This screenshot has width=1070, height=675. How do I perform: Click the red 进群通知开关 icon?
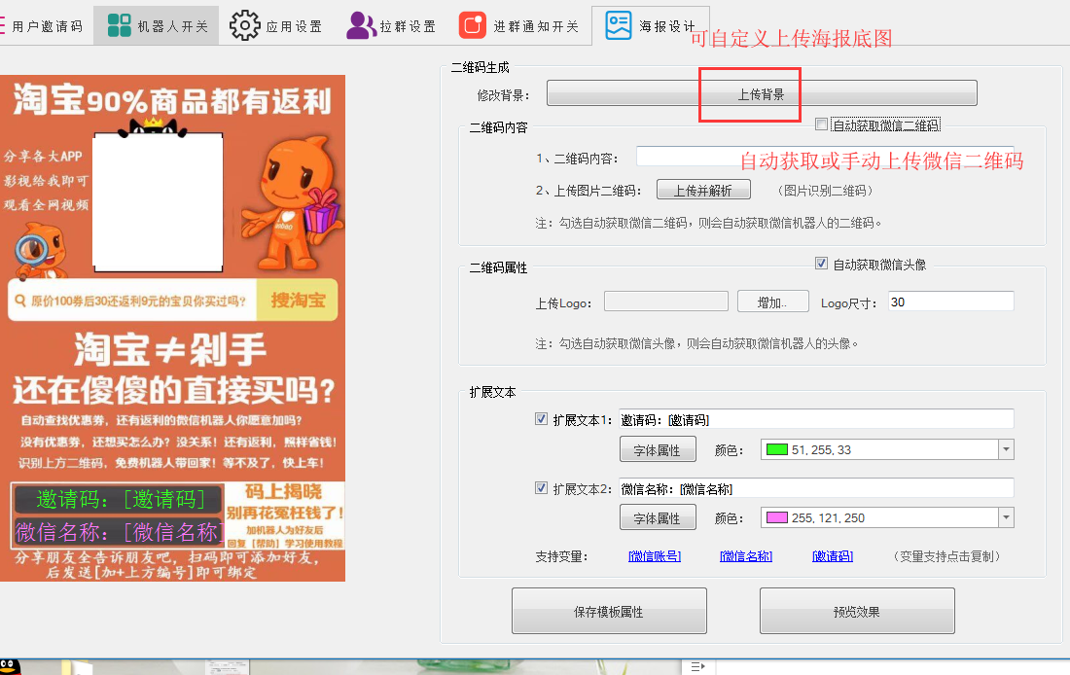(x=472, y=26)
